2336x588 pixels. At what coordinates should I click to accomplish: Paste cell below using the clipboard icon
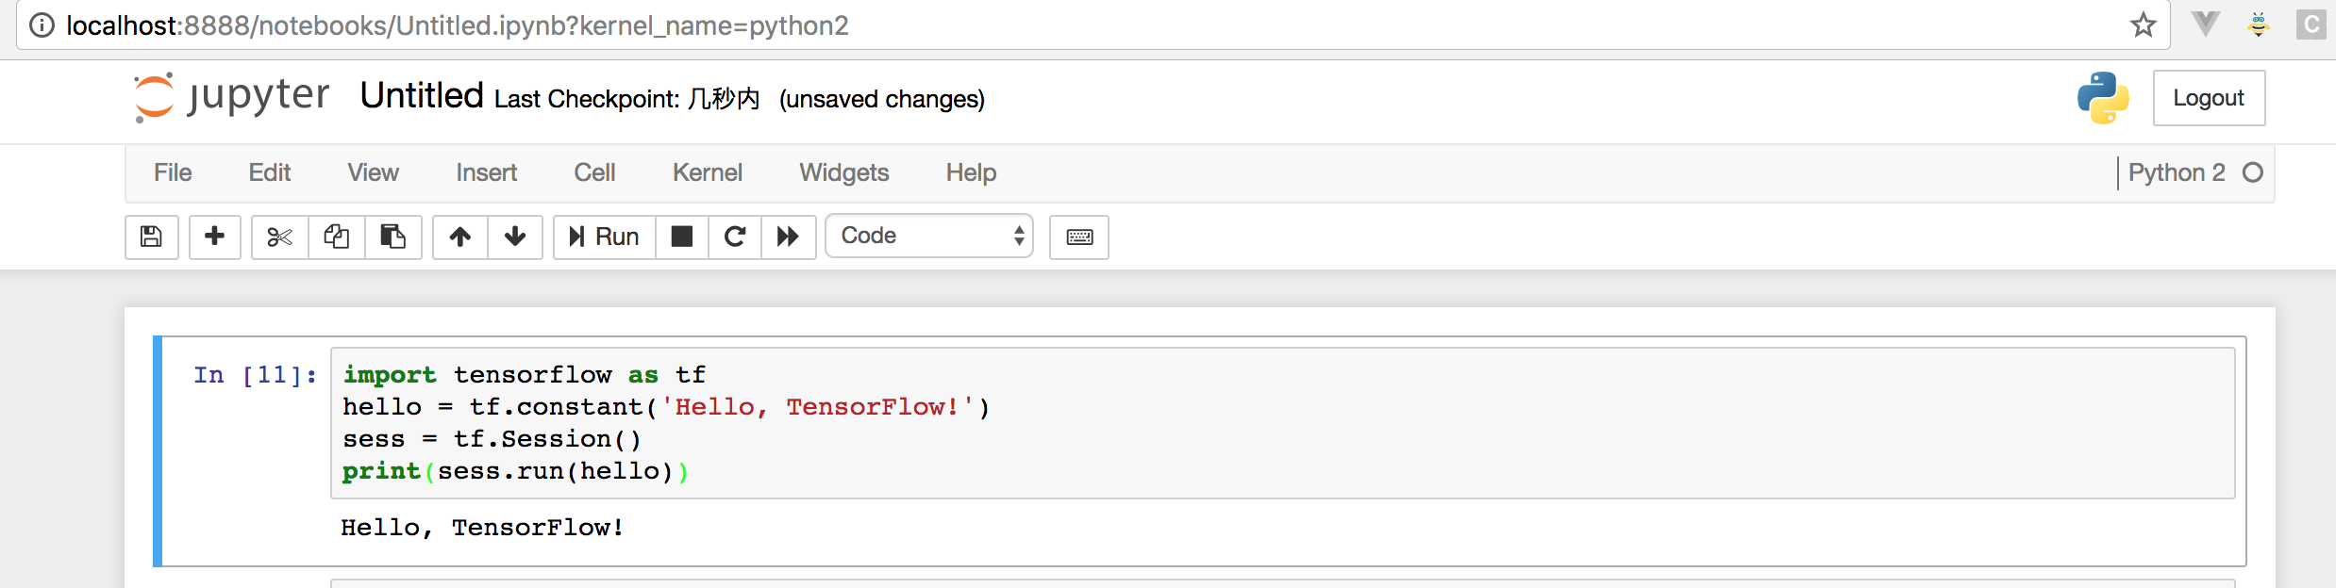pyautogui.click(x=392, y=237)
